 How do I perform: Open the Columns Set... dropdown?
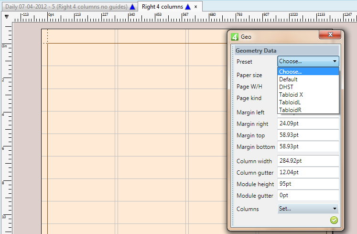(x=308, y=209)
